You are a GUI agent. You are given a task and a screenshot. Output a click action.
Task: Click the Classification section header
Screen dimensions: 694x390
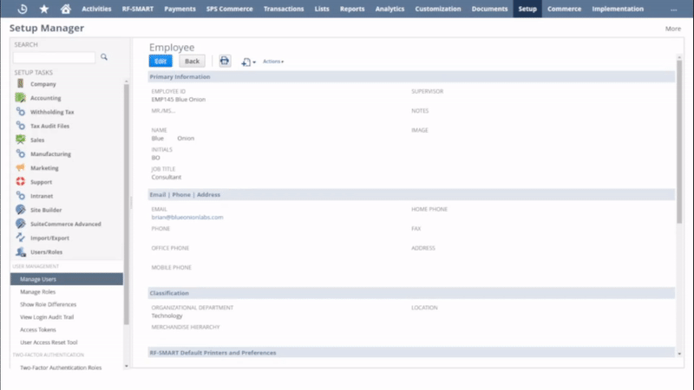(x=411, y=293)
